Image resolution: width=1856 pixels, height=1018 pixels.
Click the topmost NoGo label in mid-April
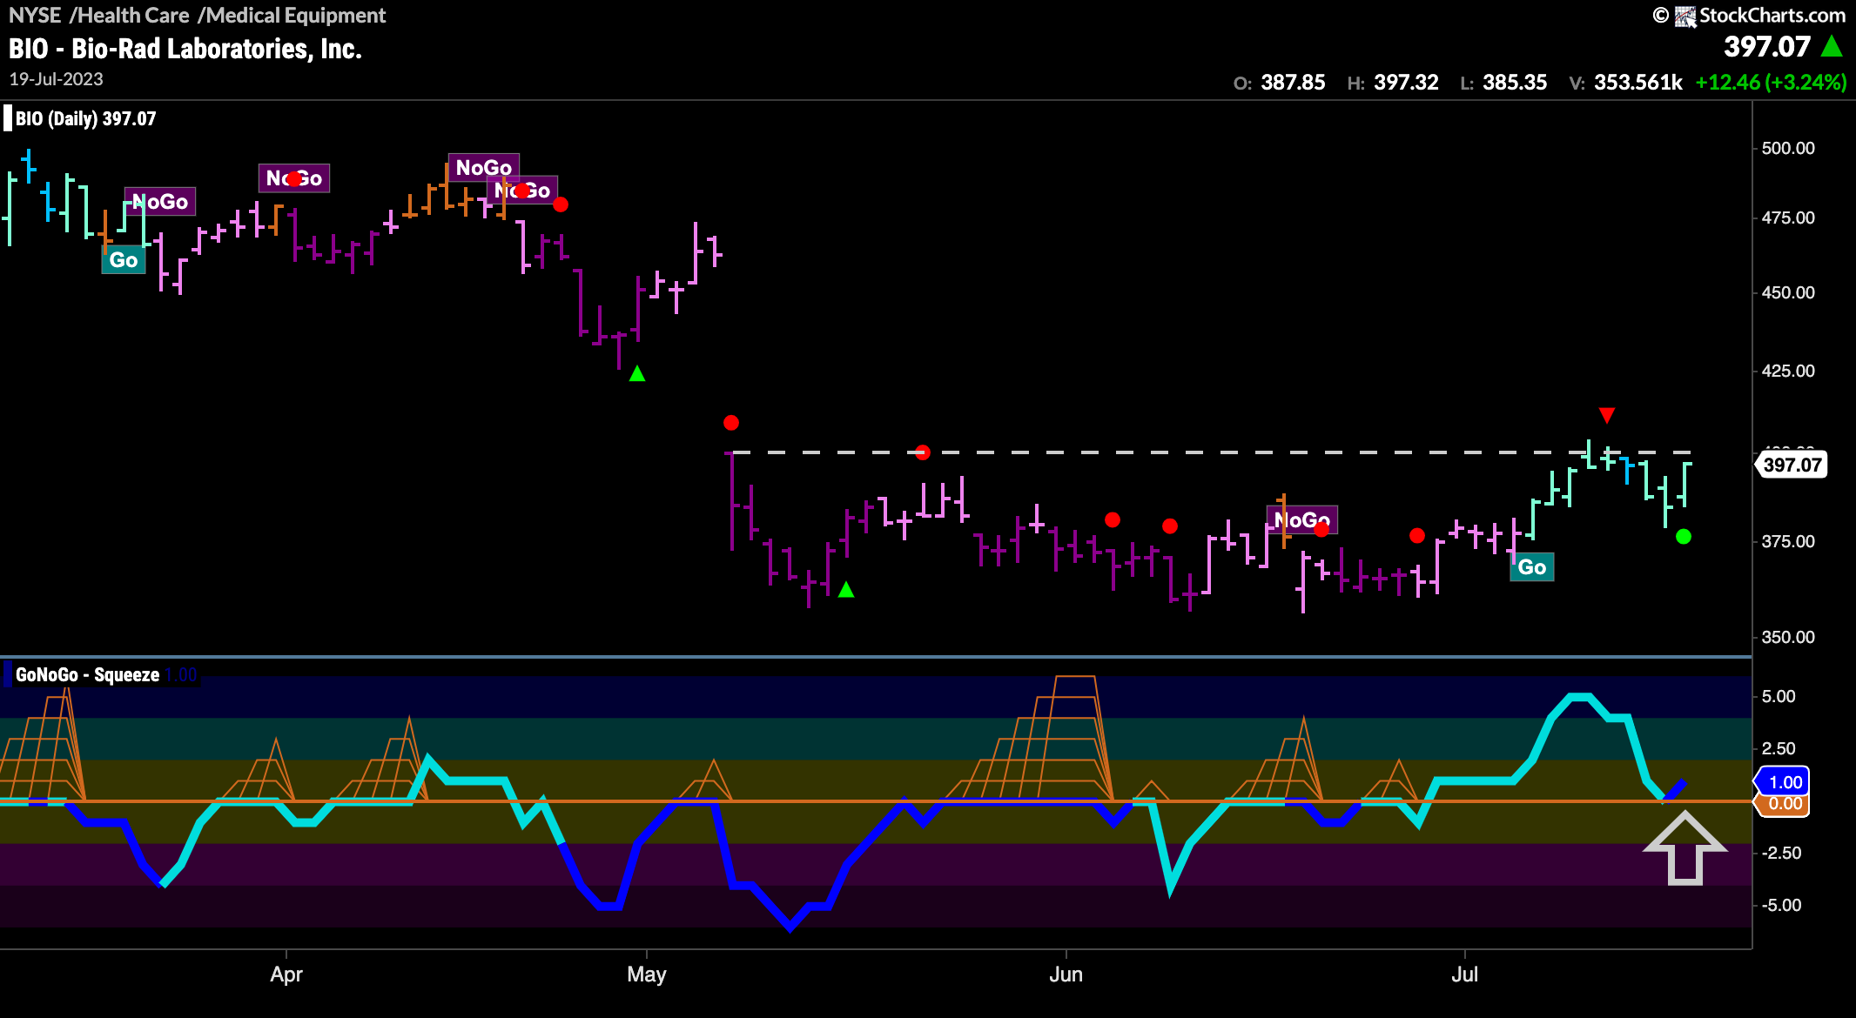(484, 167)
